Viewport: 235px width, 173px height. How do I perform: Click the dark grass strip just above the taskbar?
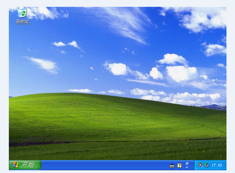point(102,155)
